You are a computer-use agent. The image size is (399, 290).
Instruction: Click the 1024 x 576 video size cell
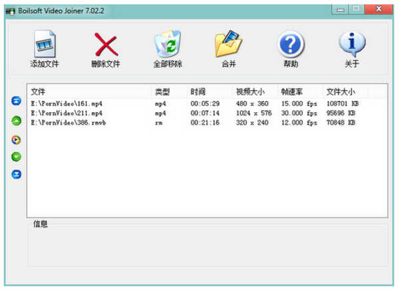(x=254, y=113)
